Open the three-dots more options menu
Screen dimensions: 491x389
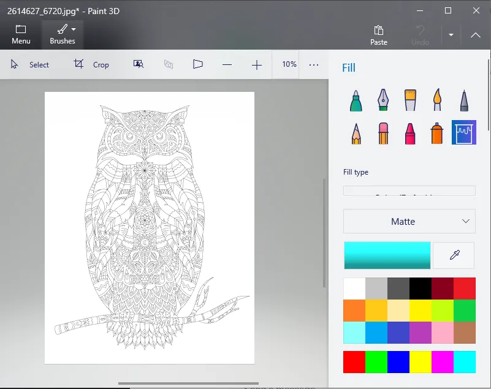[314, 64]
